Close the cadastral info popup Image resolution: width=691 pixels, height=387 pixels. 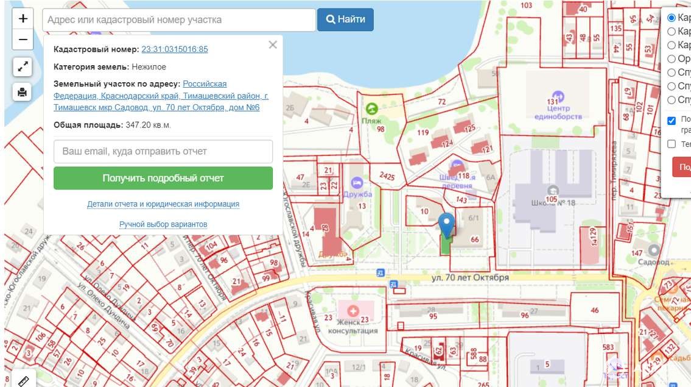273,44
